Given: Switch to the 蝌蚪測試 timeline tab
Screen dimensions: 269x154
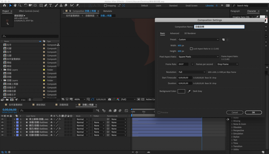Looking at the screenshot, I should pyautogui.click(x=41, y=105).
